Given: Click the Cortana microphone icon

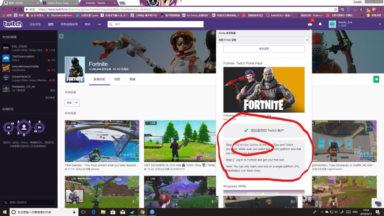Looking at the screenshot, I should [74, 212].
